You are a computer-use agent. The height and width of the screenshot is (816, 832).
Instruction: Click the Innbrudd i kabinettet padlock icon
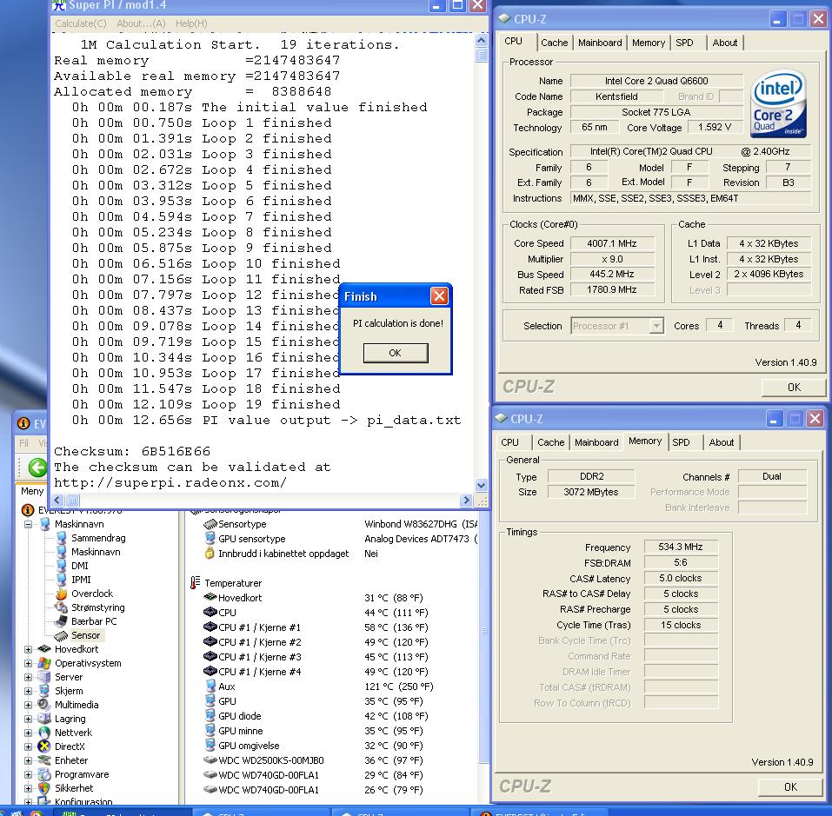point(210,553)
